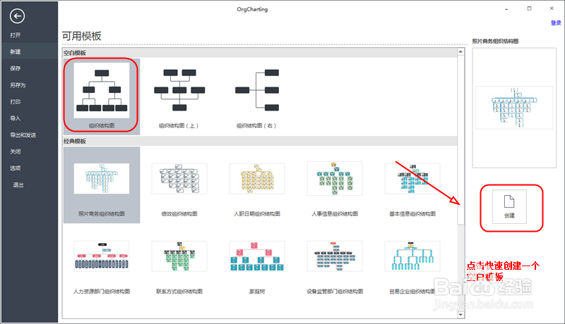Select 组织结构图（右）blank template

click(256, 96)
